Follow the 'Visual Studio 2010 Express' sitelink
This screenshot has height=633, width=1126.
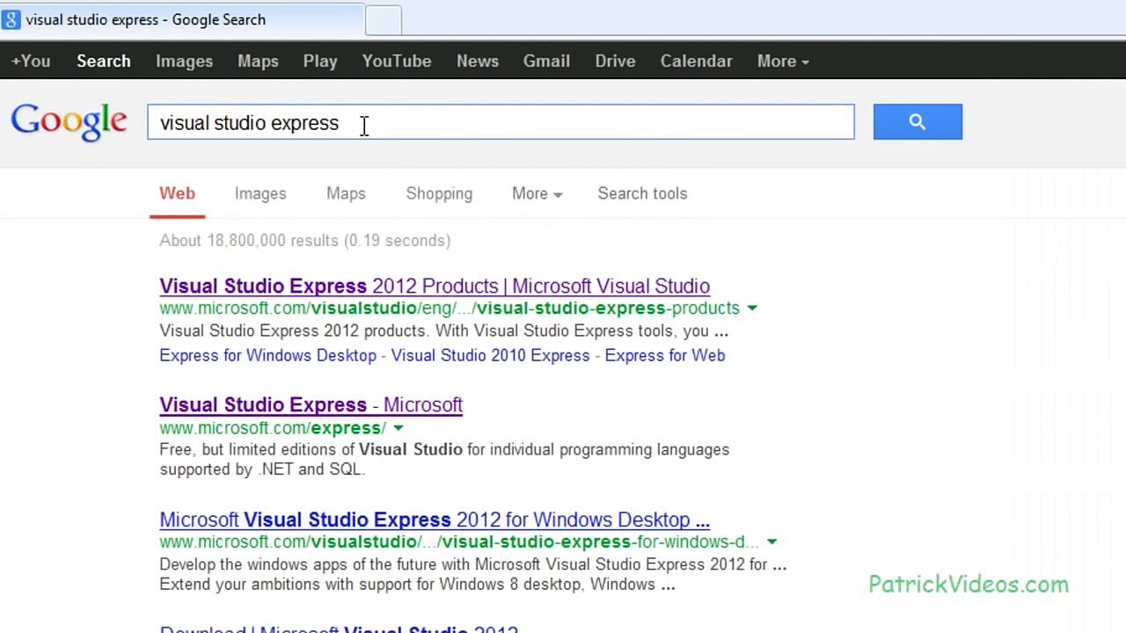point(490,355)
